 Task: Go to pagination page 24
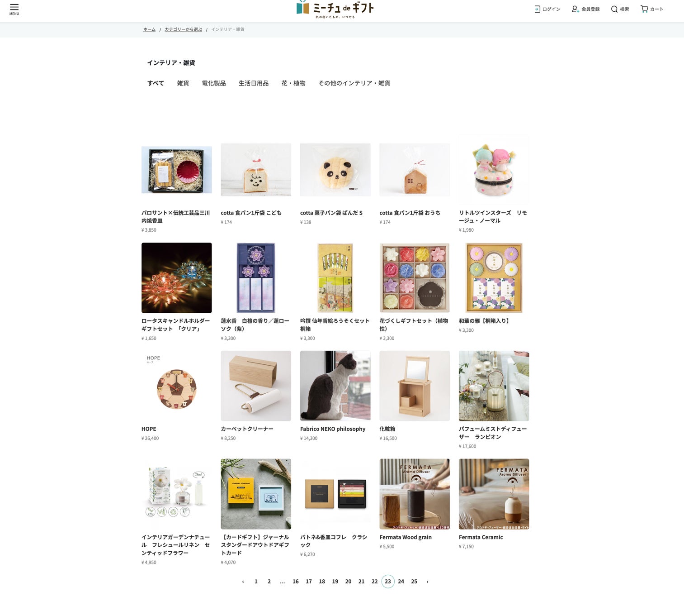pyautogui.click(x=401, y=582)
